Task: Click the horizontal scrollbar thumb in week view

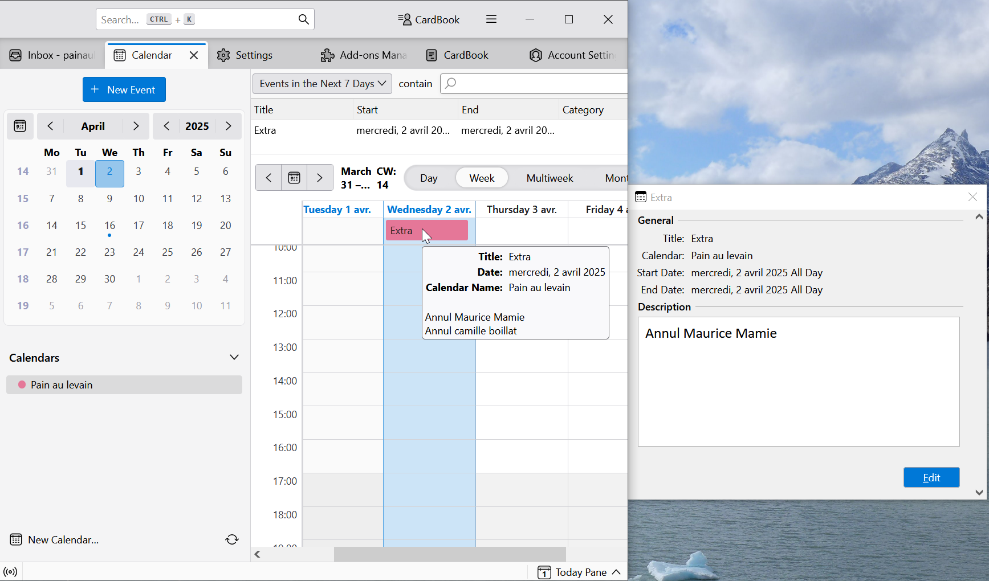Action: 450,554
